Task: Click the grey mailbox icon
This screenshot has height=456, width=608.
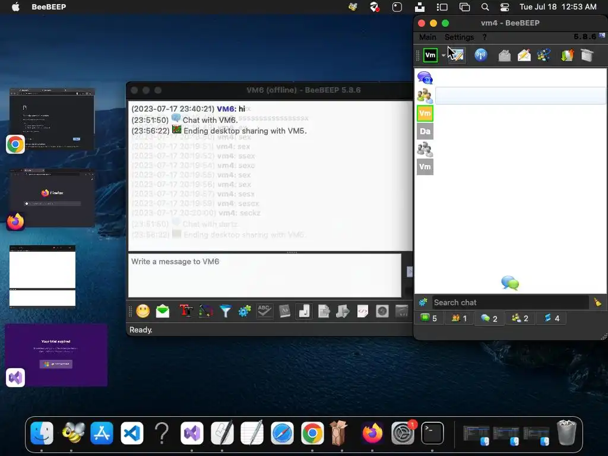Action: click(x=505, y=55)
